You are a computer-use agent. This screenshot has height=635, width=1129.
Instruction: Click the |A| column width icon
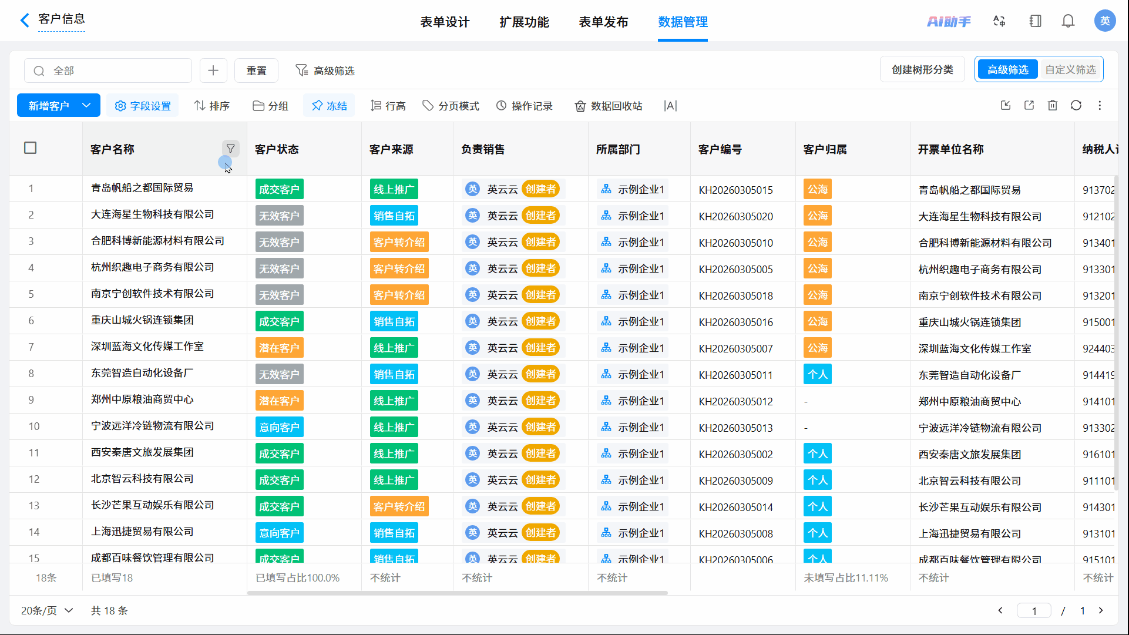[670, 106]
